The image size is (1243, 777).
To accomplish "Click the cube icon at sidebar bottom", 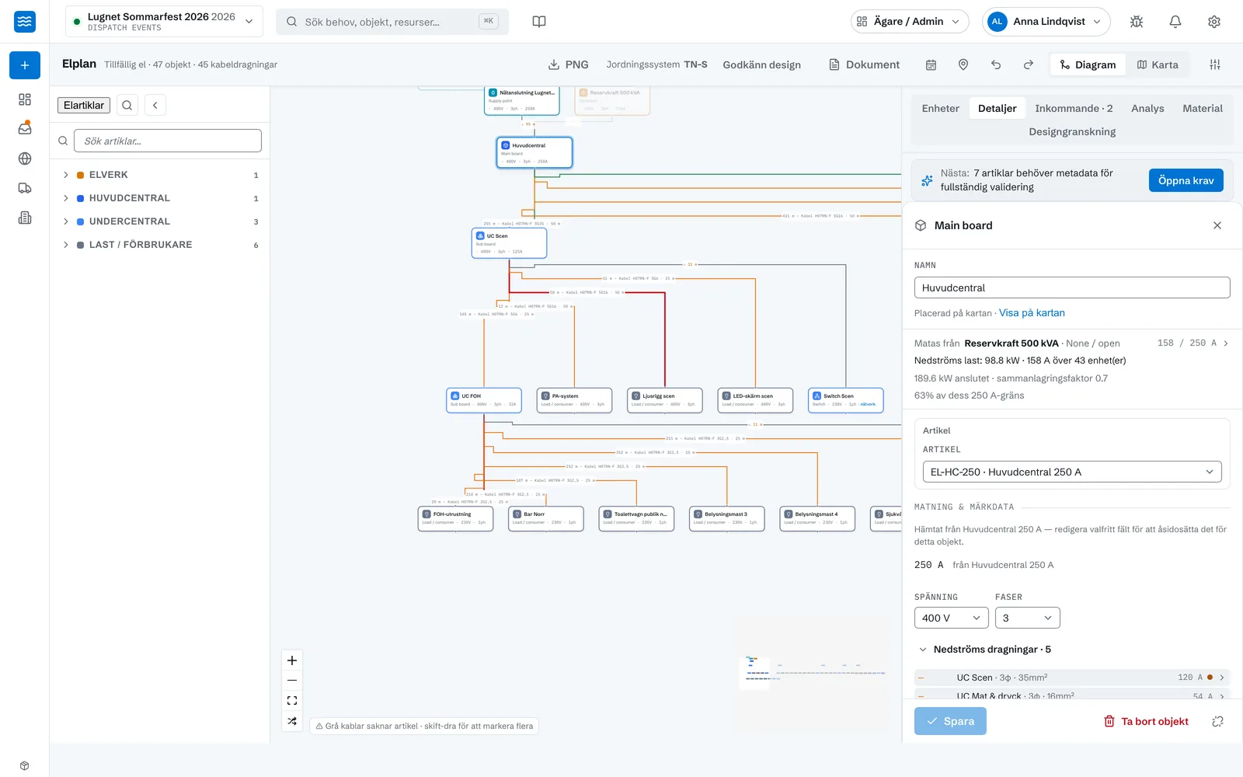I will pos(25,765).
